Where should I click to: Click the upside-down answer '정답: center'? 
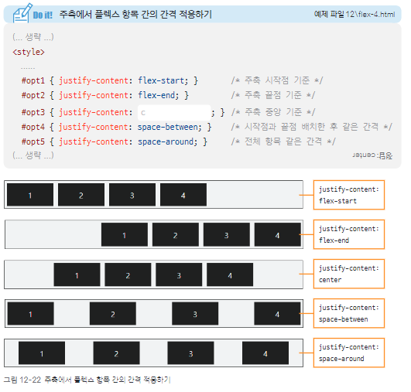coord(372,155)
